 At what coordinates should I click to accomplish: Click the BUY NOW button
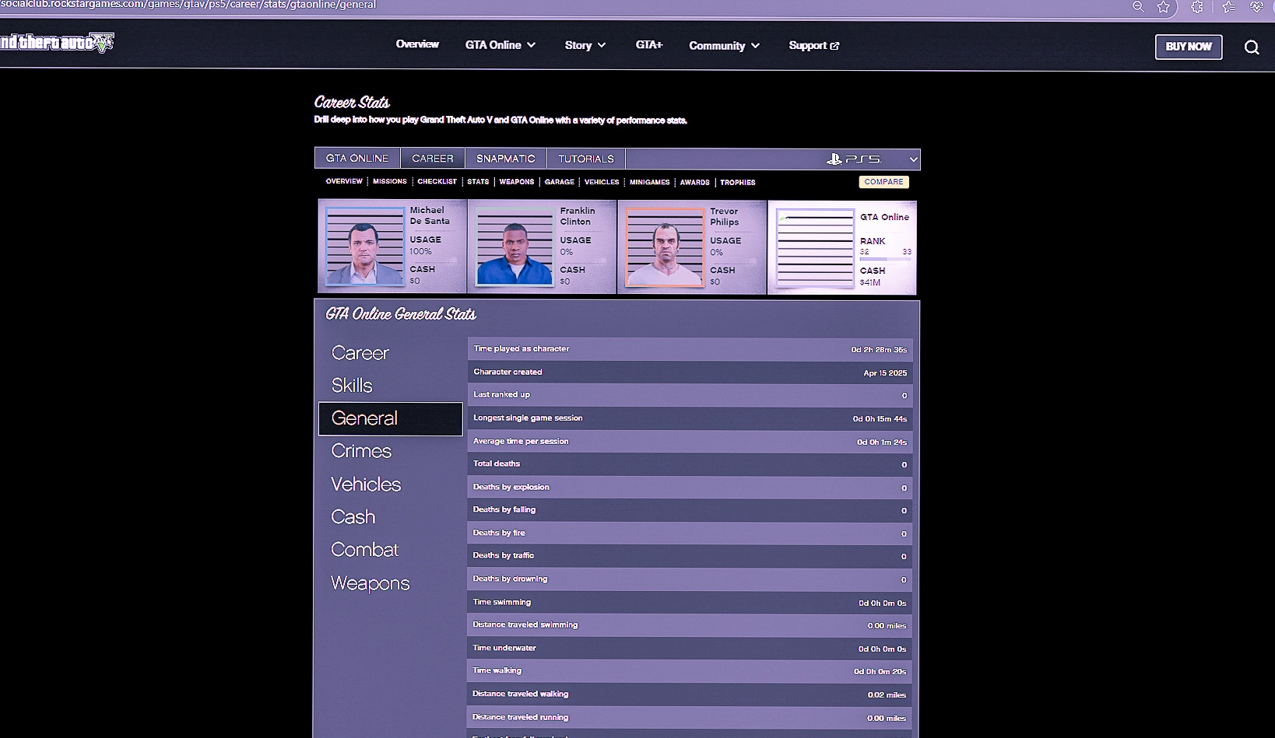pos(1188,47)
